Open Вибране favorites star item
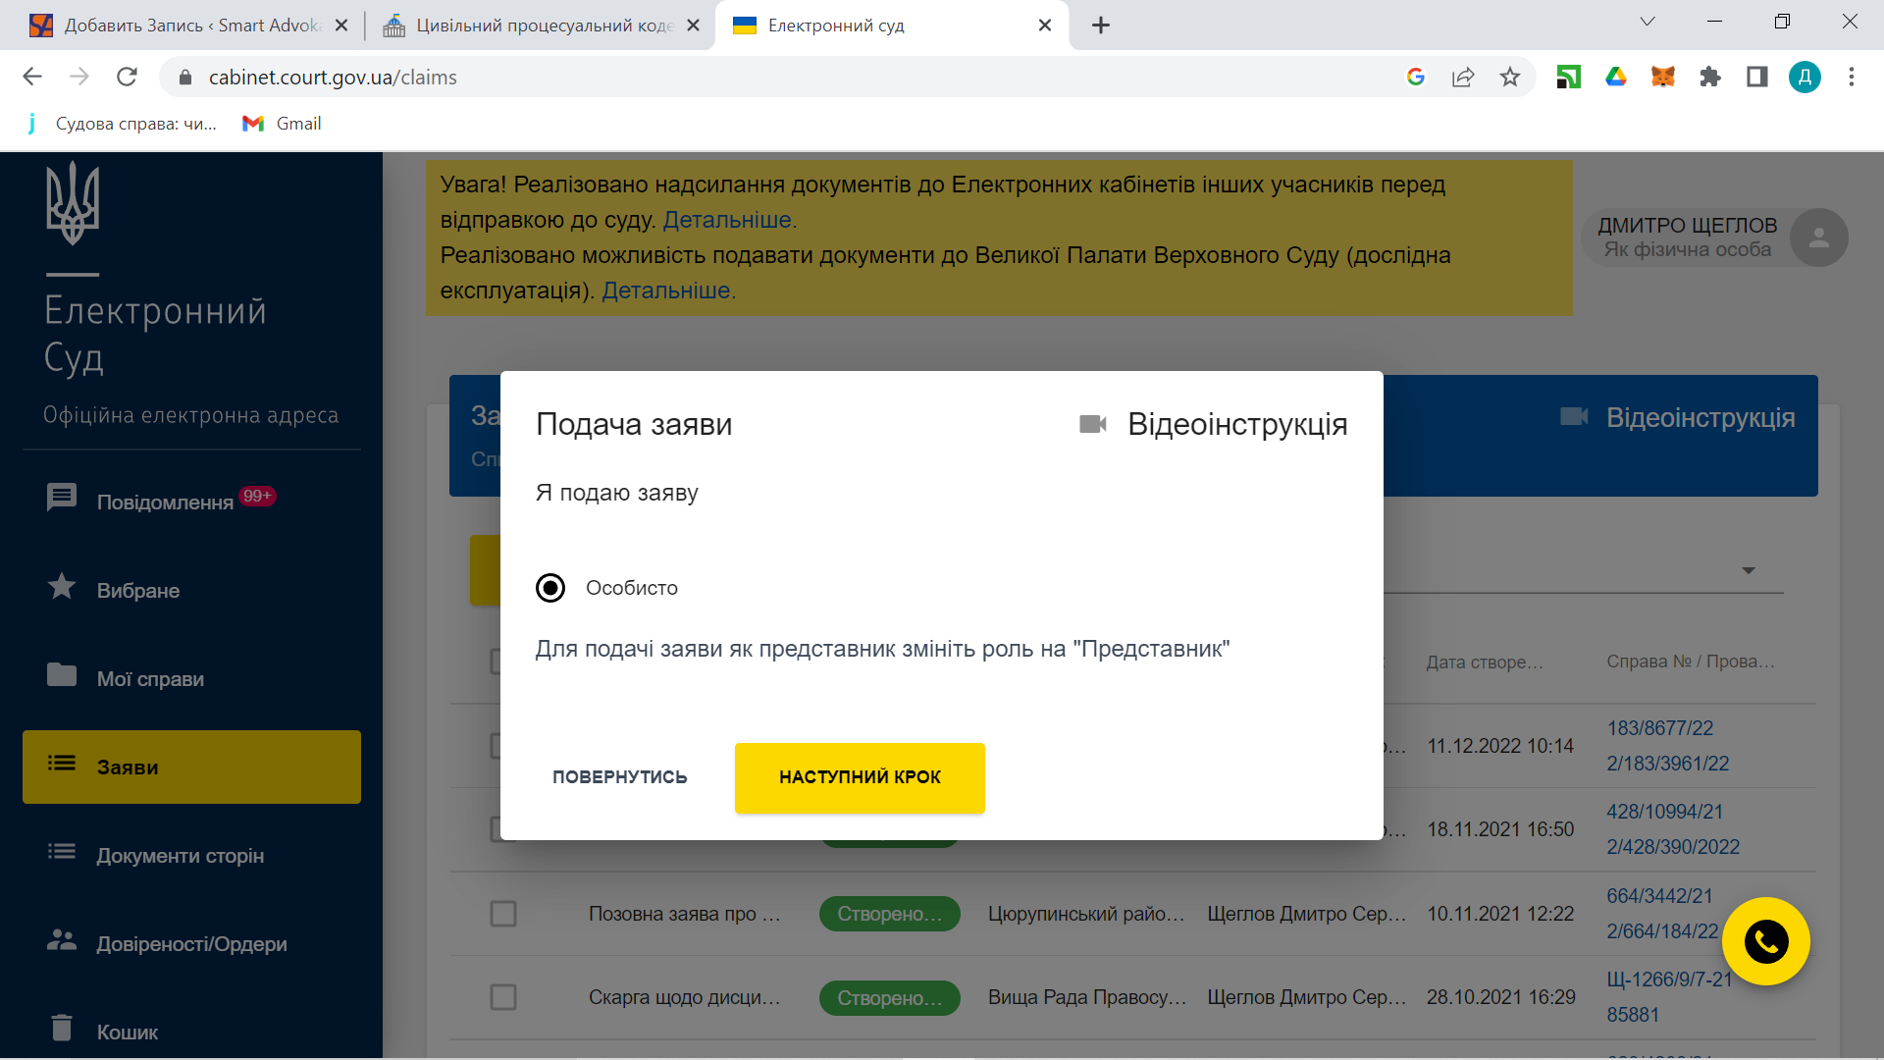 [137, 590]
